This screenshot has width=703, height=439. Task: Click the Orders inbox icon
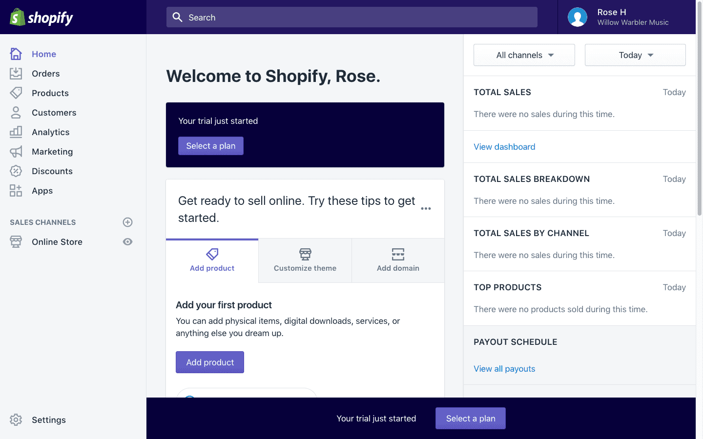click(x=16, y=73)
